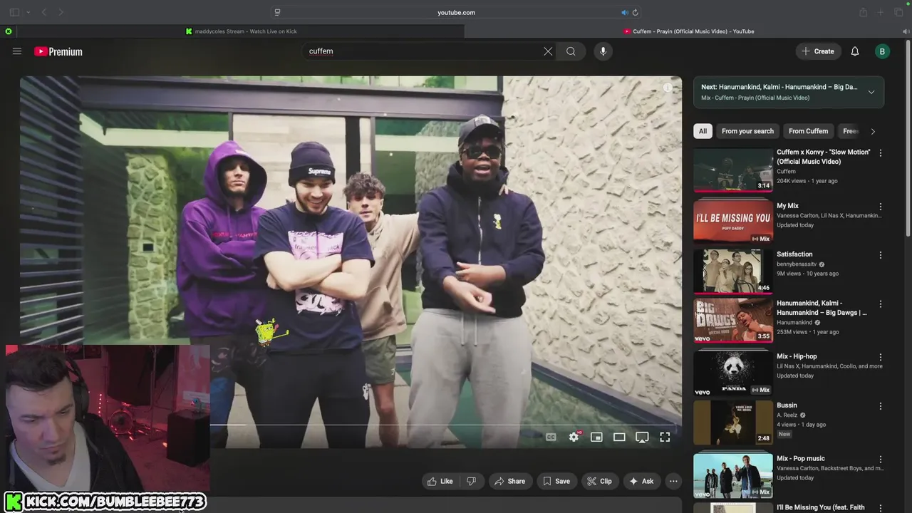Select the All filter chip
This screenshot has height=513, width=912.
[x=703, y=131]
